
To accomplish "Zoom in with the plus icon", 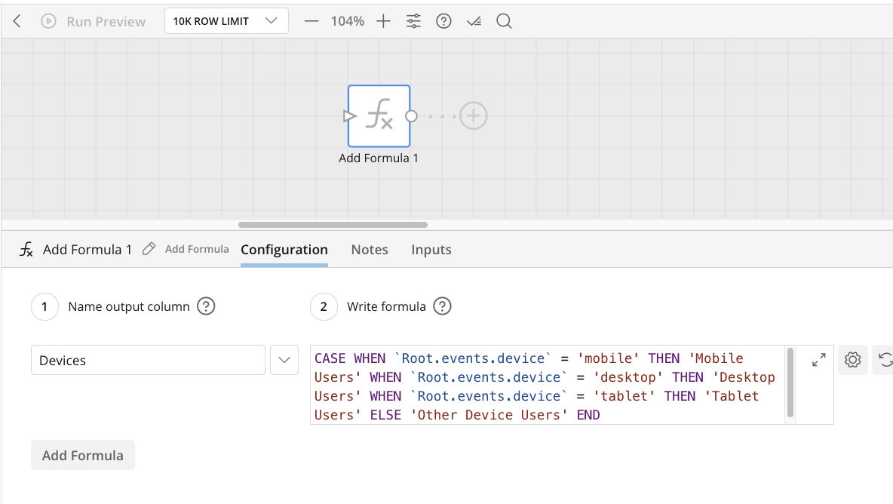I will click(x=383, y=22).
